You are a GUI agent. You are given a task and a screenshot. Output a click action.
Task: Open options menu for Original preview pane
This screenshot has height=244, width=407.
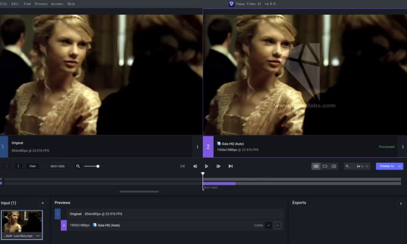[197, 147]
